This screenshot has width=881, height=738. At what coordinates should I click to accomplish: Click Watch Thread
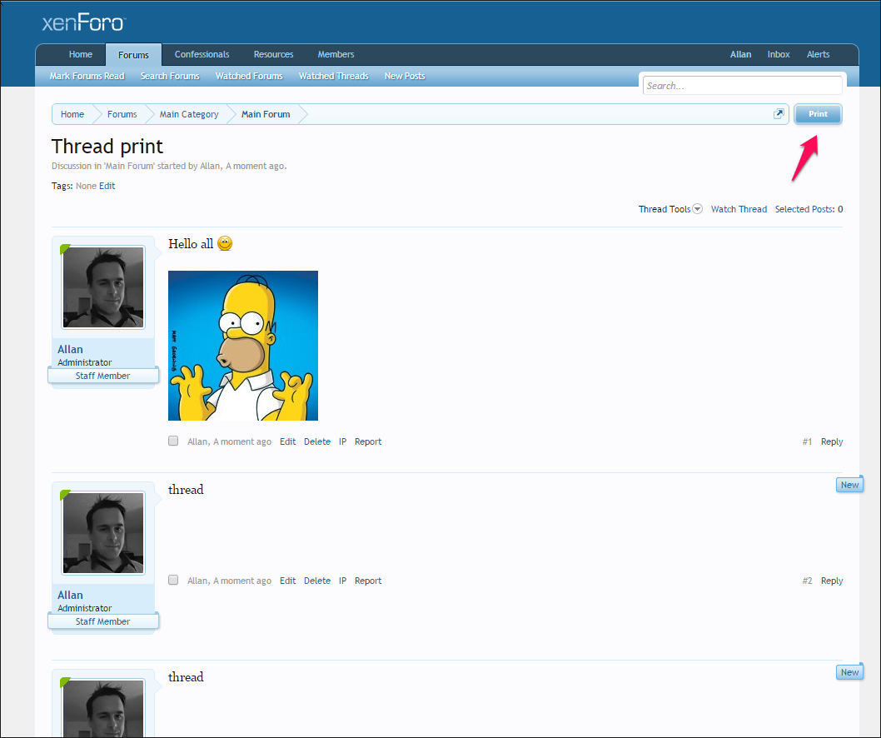[x=739, y=209]
